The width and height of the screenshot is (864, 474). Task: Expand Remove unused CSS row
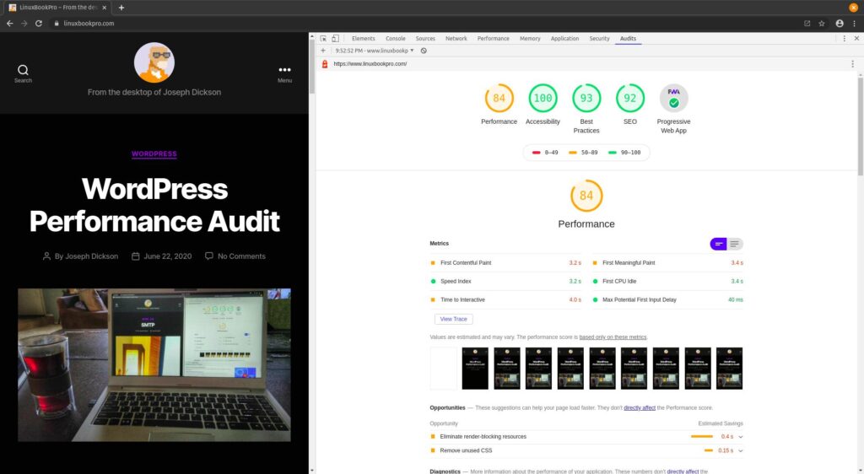tap(586, 450)
